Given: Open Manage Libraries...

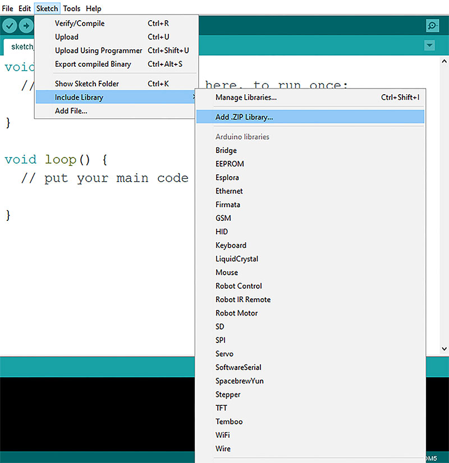Looking at the screenshot, I should [x=310, y=97].
